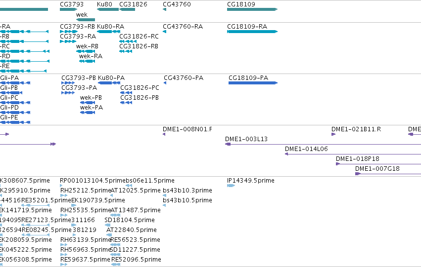Click the RP001013104.5prime EST label

point(93,181)
